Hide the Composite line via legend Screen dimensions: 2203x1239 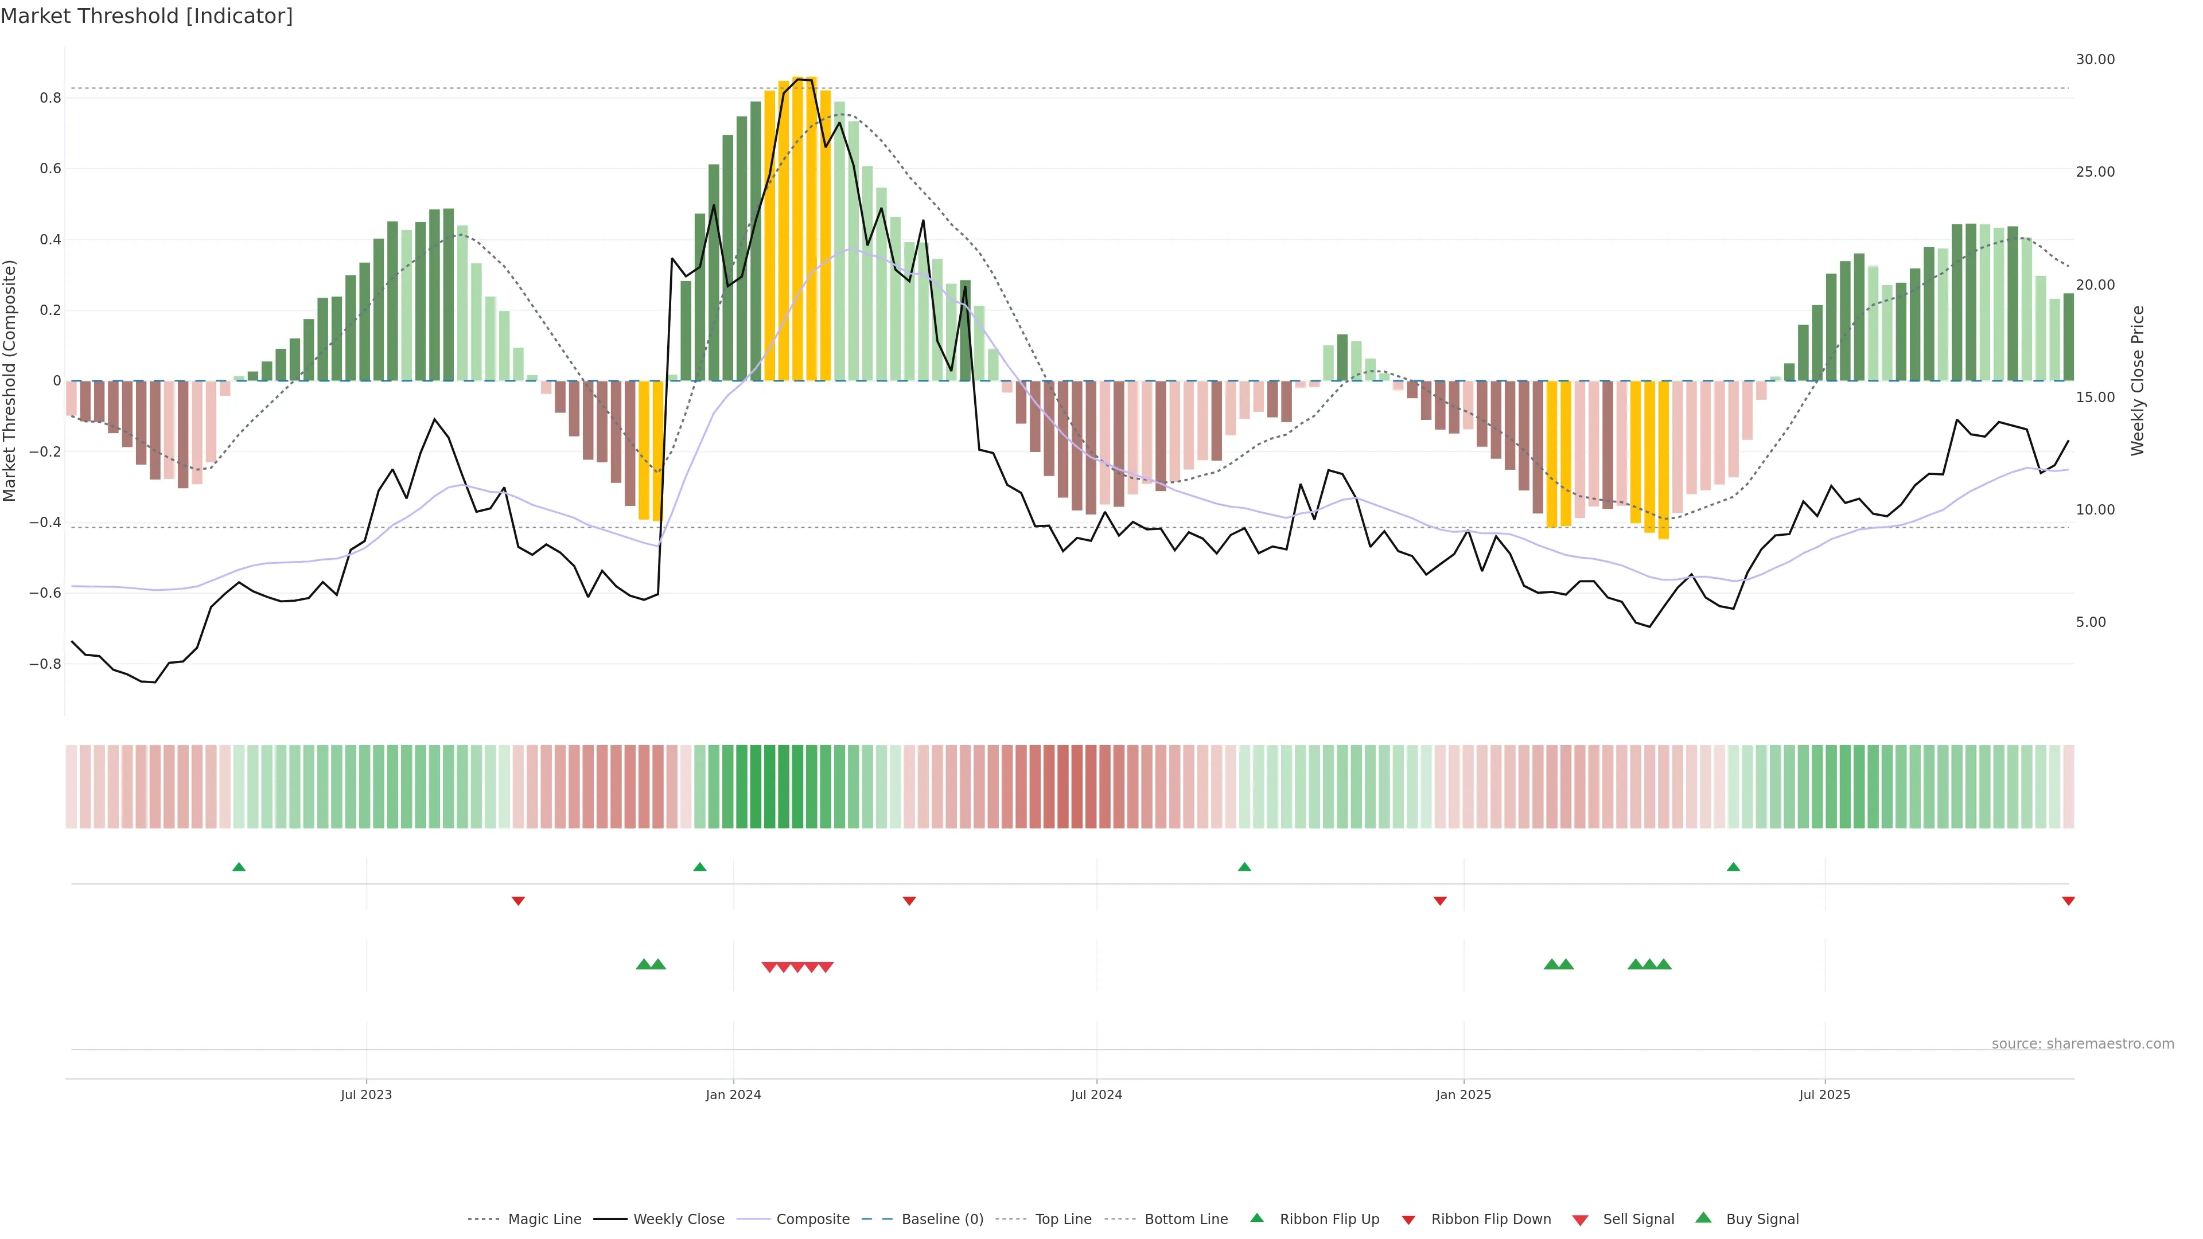tap(812, 1219)
